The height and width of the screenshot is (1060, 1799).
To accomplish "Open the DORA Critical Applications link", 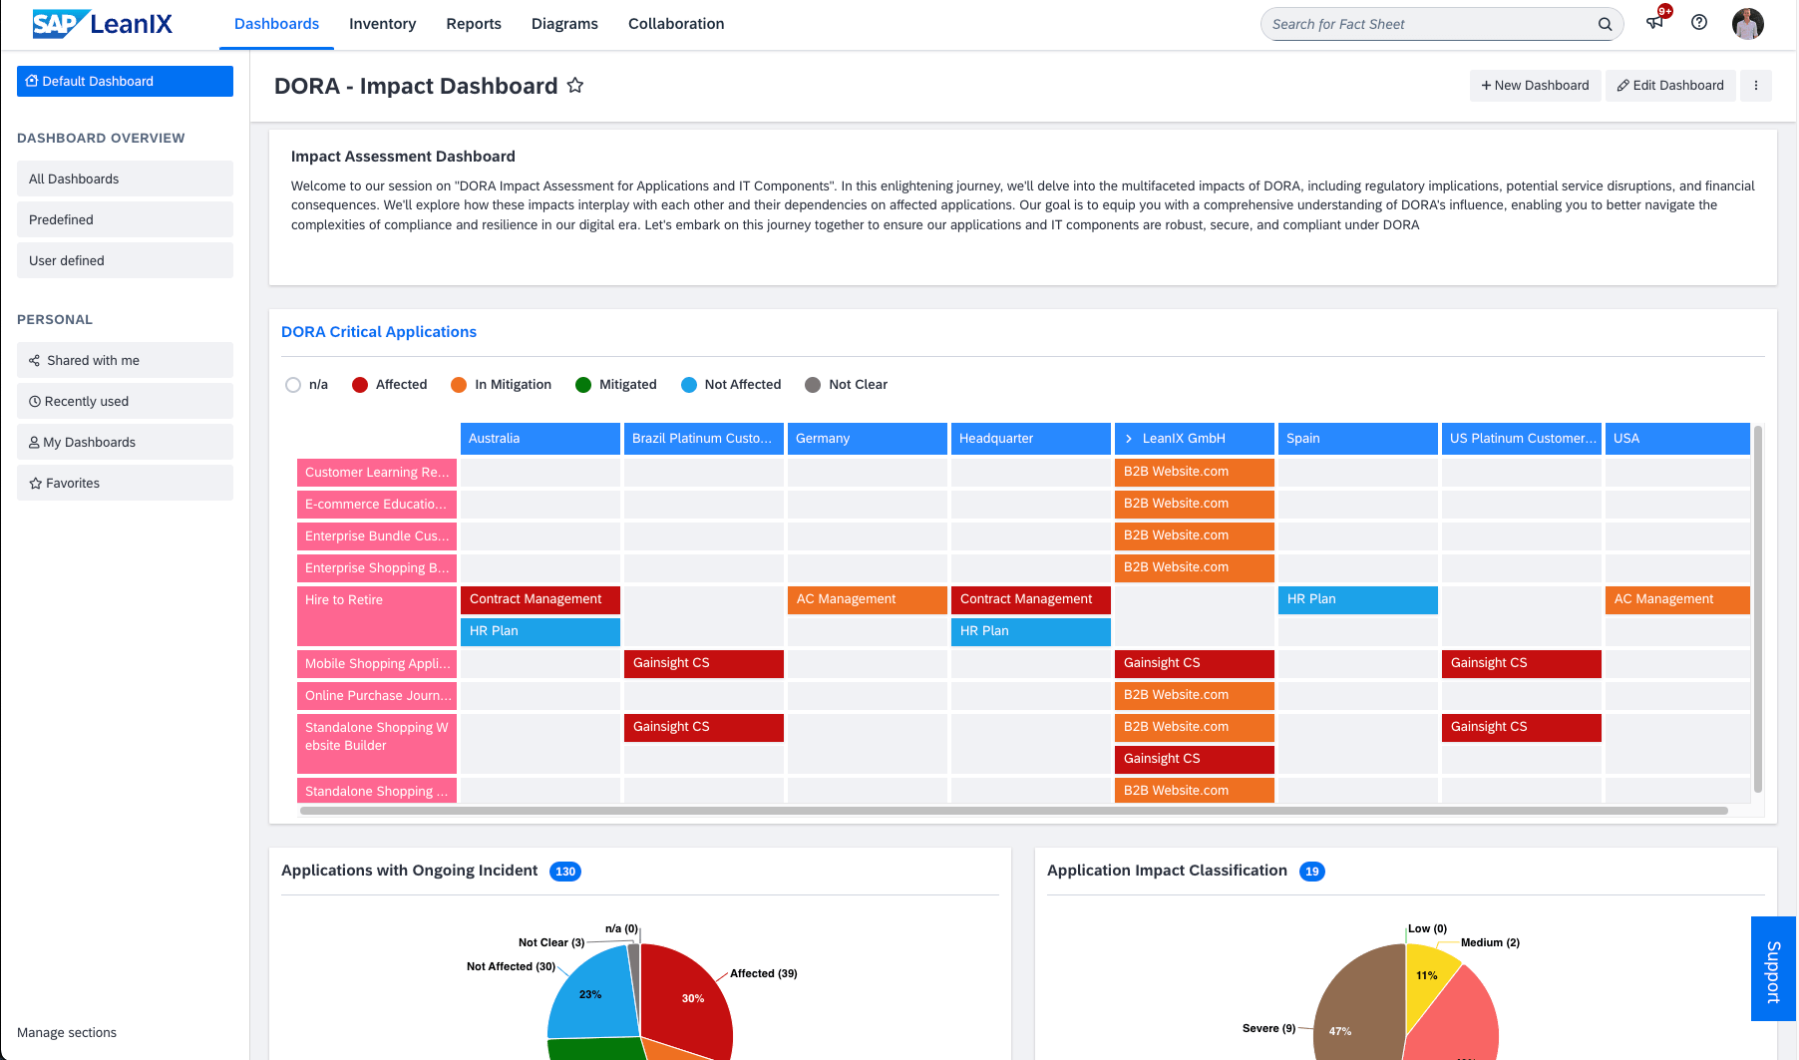I will pos(379,332).
